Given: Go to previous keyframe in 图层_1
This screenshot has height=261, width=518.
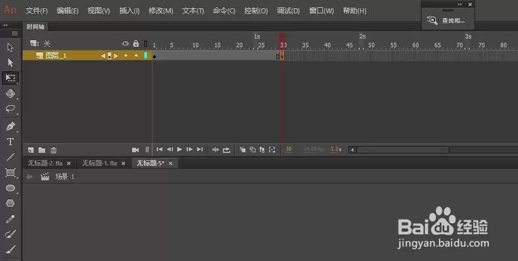Looking at the screenshot, I should tap(103, 55).
